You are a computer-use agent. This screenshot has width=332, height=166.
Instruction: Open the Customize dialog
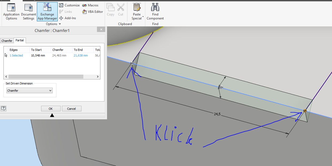click(71, 5)
